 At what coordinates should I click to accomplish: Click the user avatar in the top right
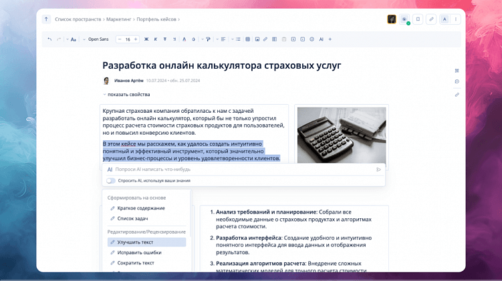pos(392,19)
